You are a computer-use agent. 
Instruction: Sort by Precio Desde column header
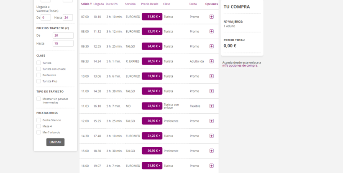click(150, 4)
